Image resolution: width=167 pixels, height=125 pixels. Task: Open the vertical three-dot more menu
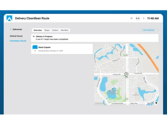[x=158, y=30]
